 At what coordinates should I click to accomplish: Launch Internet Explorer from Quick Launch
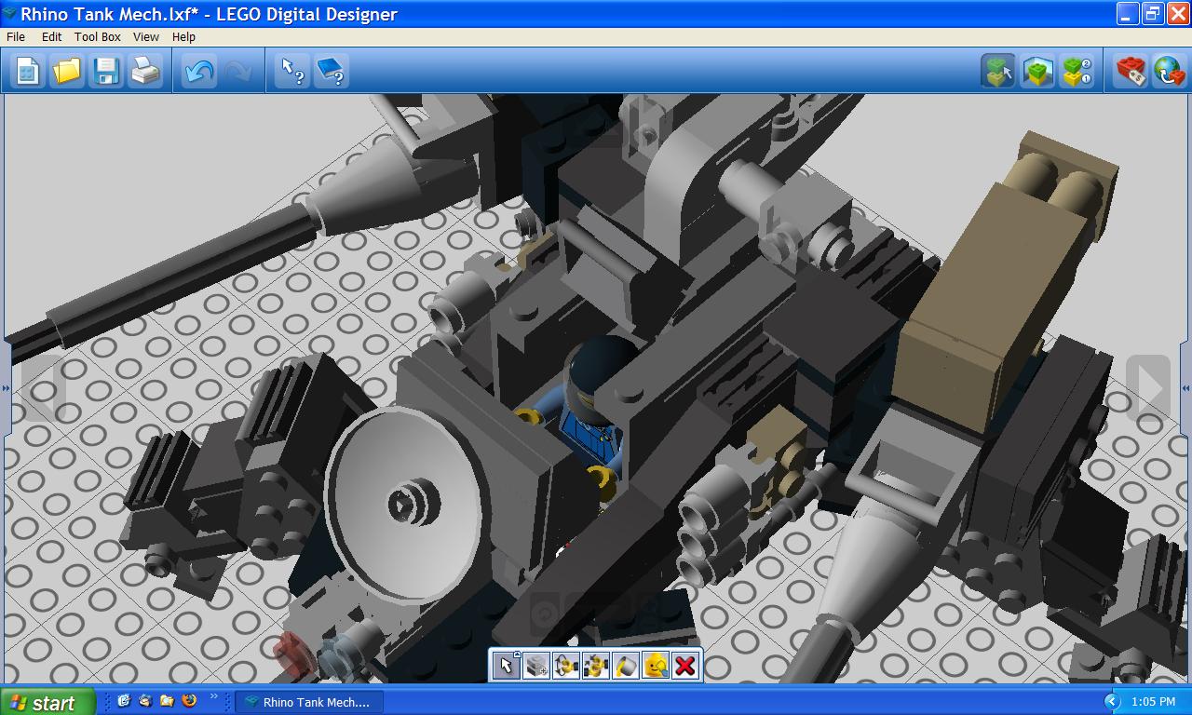pos(123,700)
